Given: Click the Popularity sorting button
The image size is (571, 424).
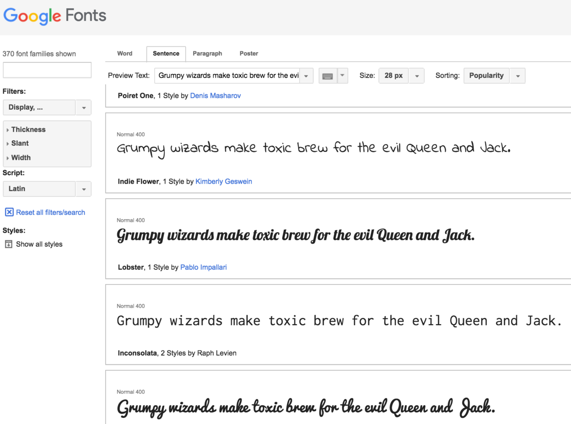Looking at the screenshot, I should pos(486,76).
